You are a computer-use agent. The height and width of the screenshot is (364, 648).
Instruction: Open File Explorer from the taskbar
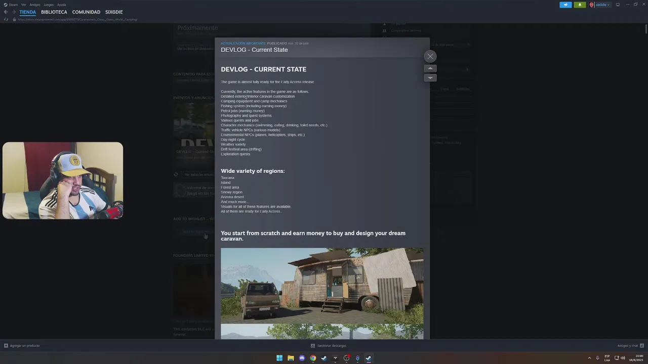click(291, 358)
